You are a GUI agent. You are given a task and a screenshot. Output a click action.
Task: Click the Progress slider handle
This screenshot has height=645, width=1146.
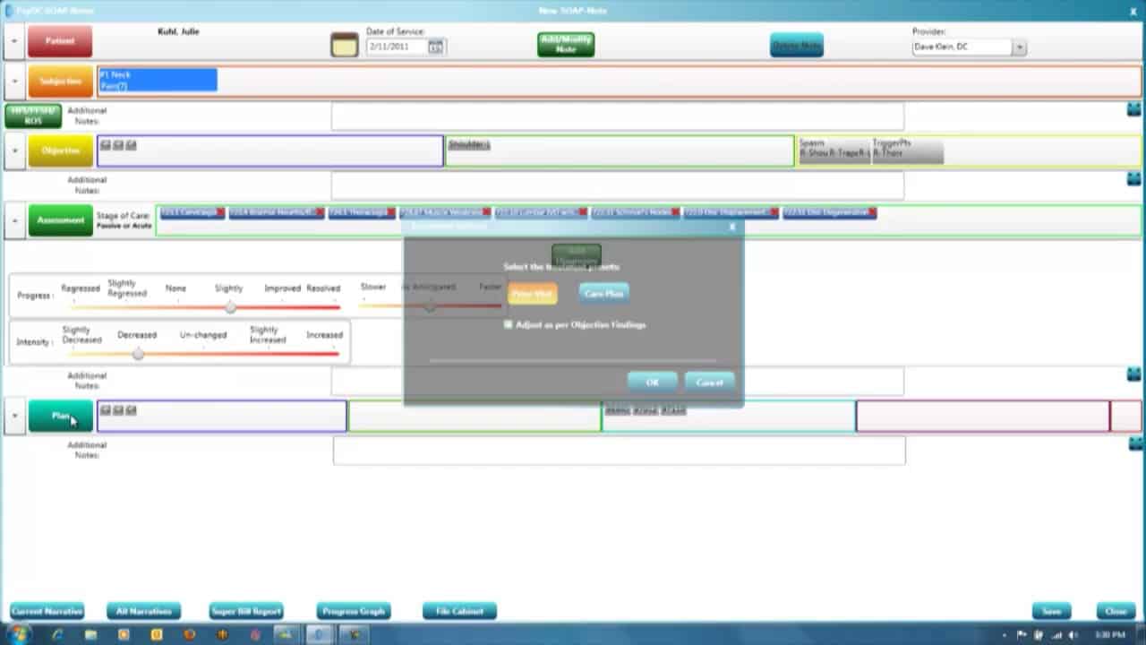click(230, 307)
